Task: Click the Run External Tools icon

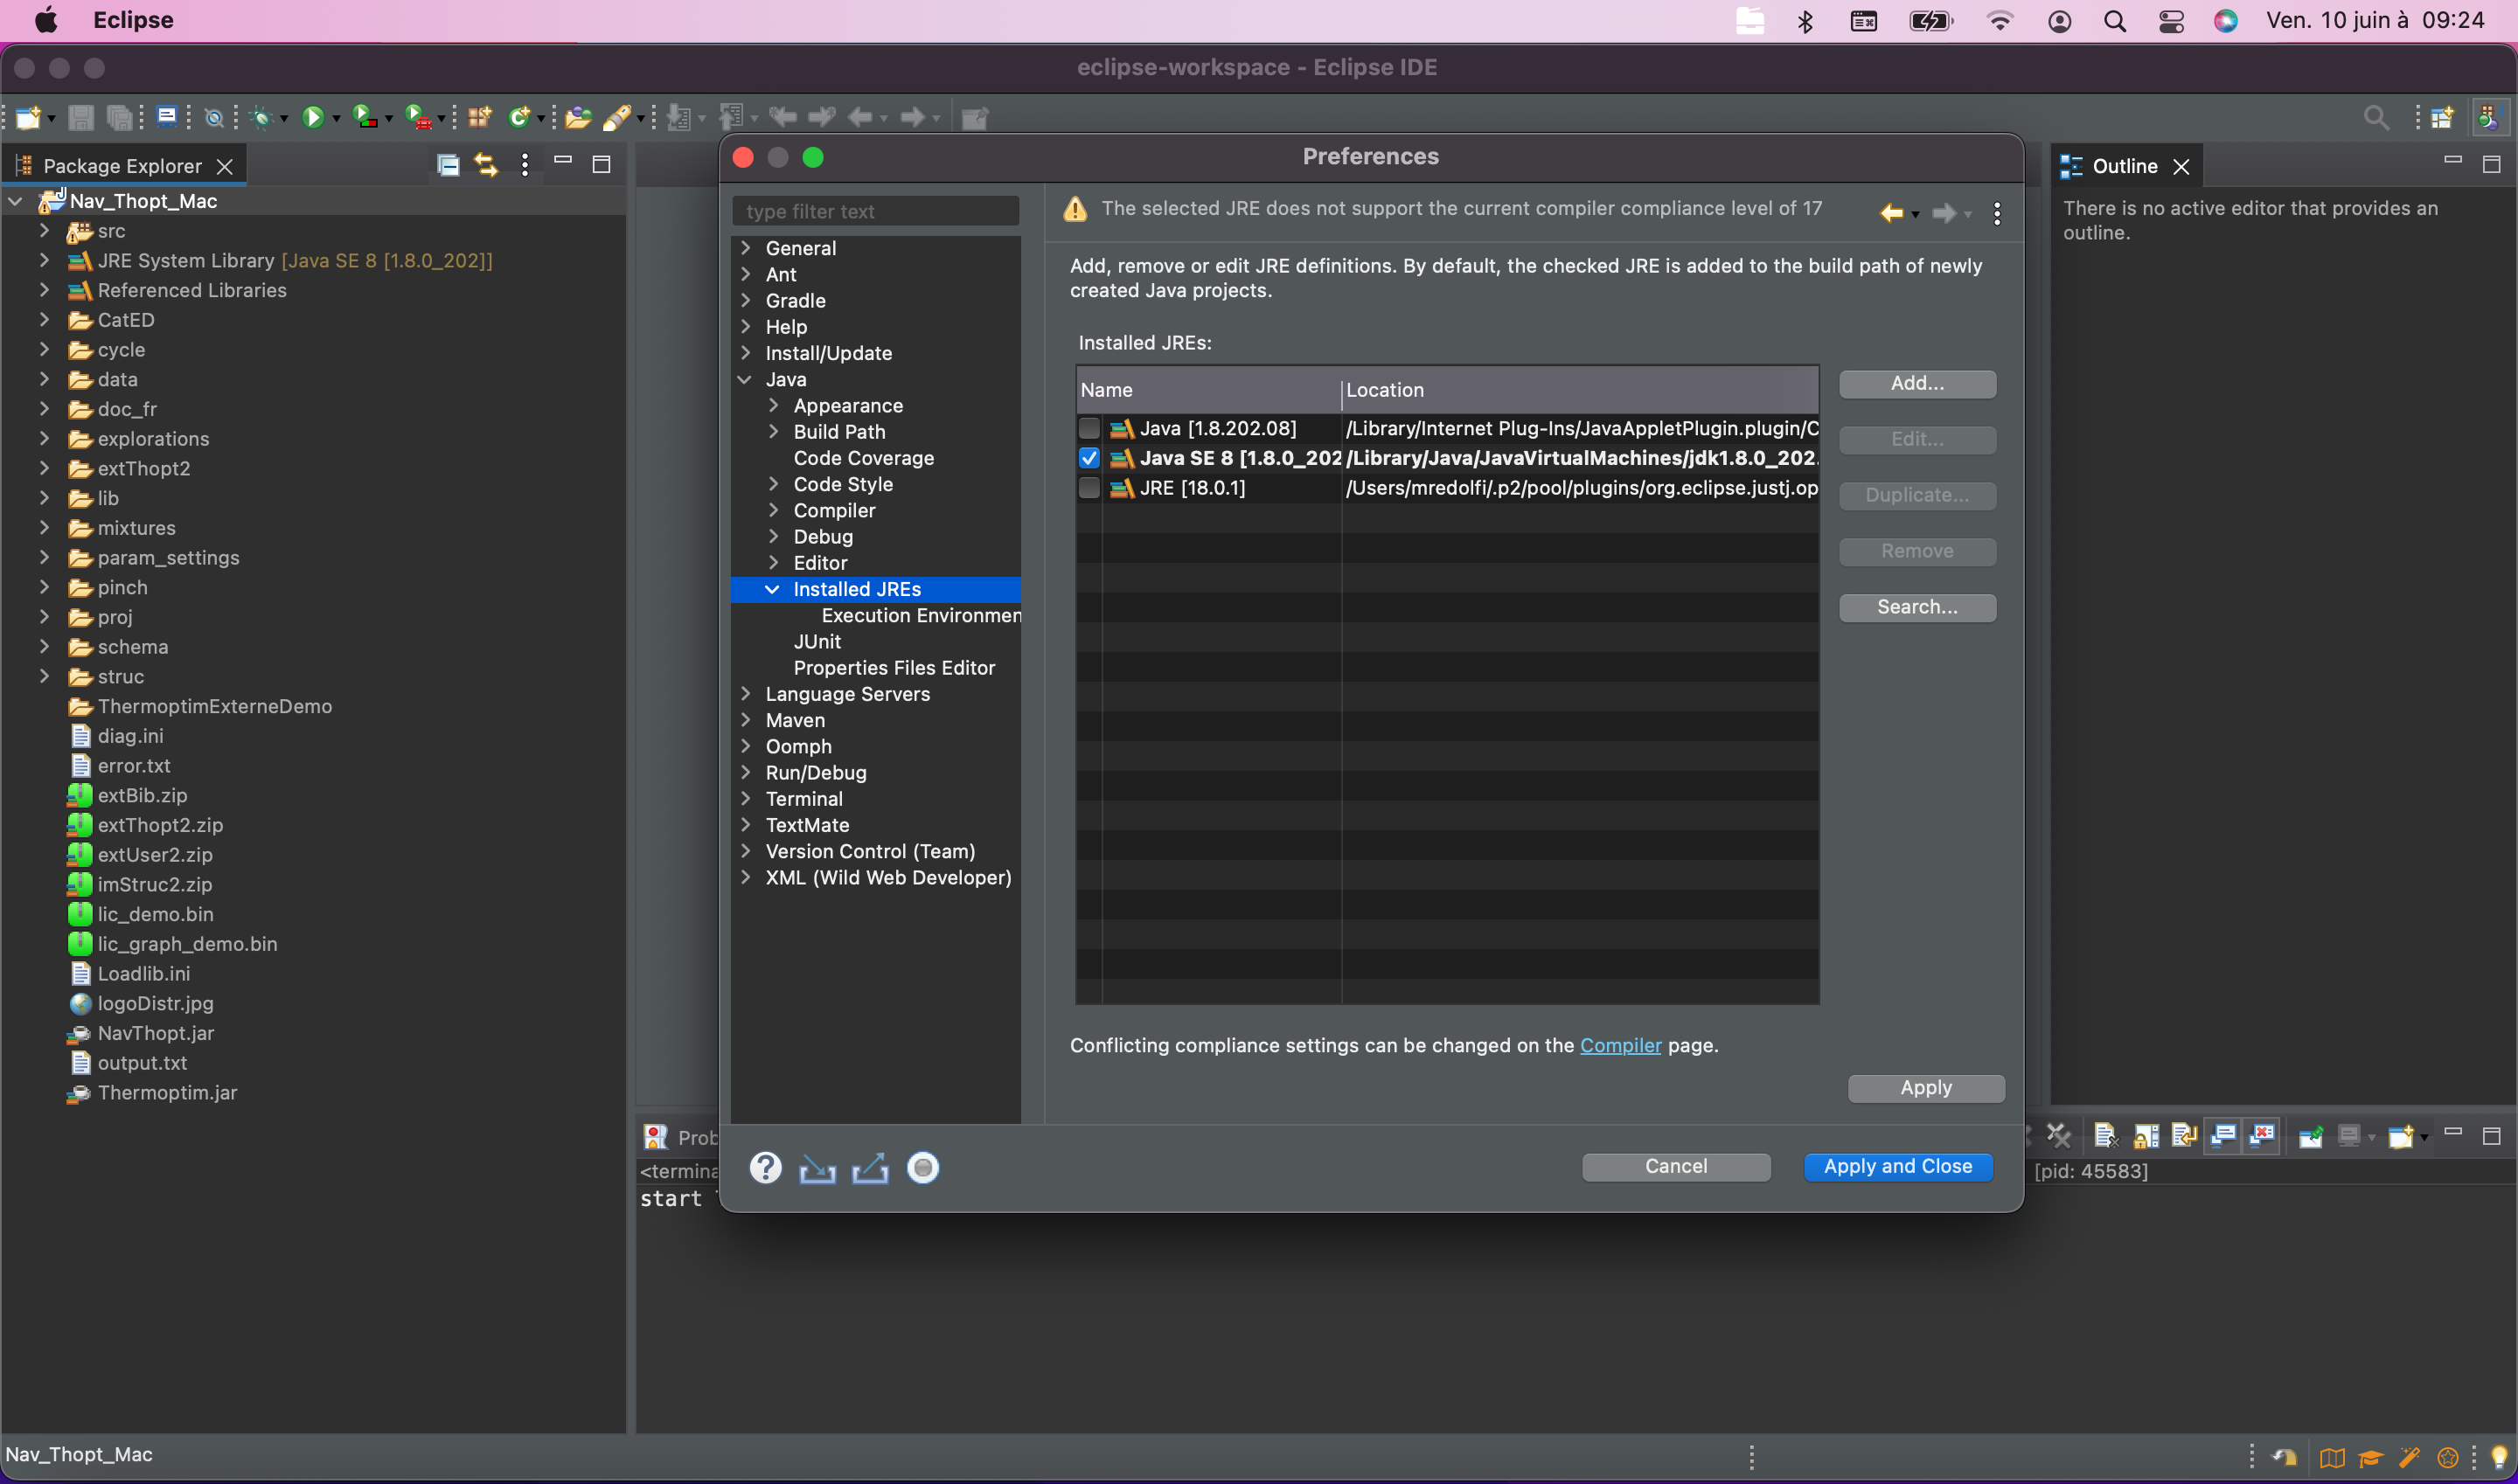Action: pos(418,118)
